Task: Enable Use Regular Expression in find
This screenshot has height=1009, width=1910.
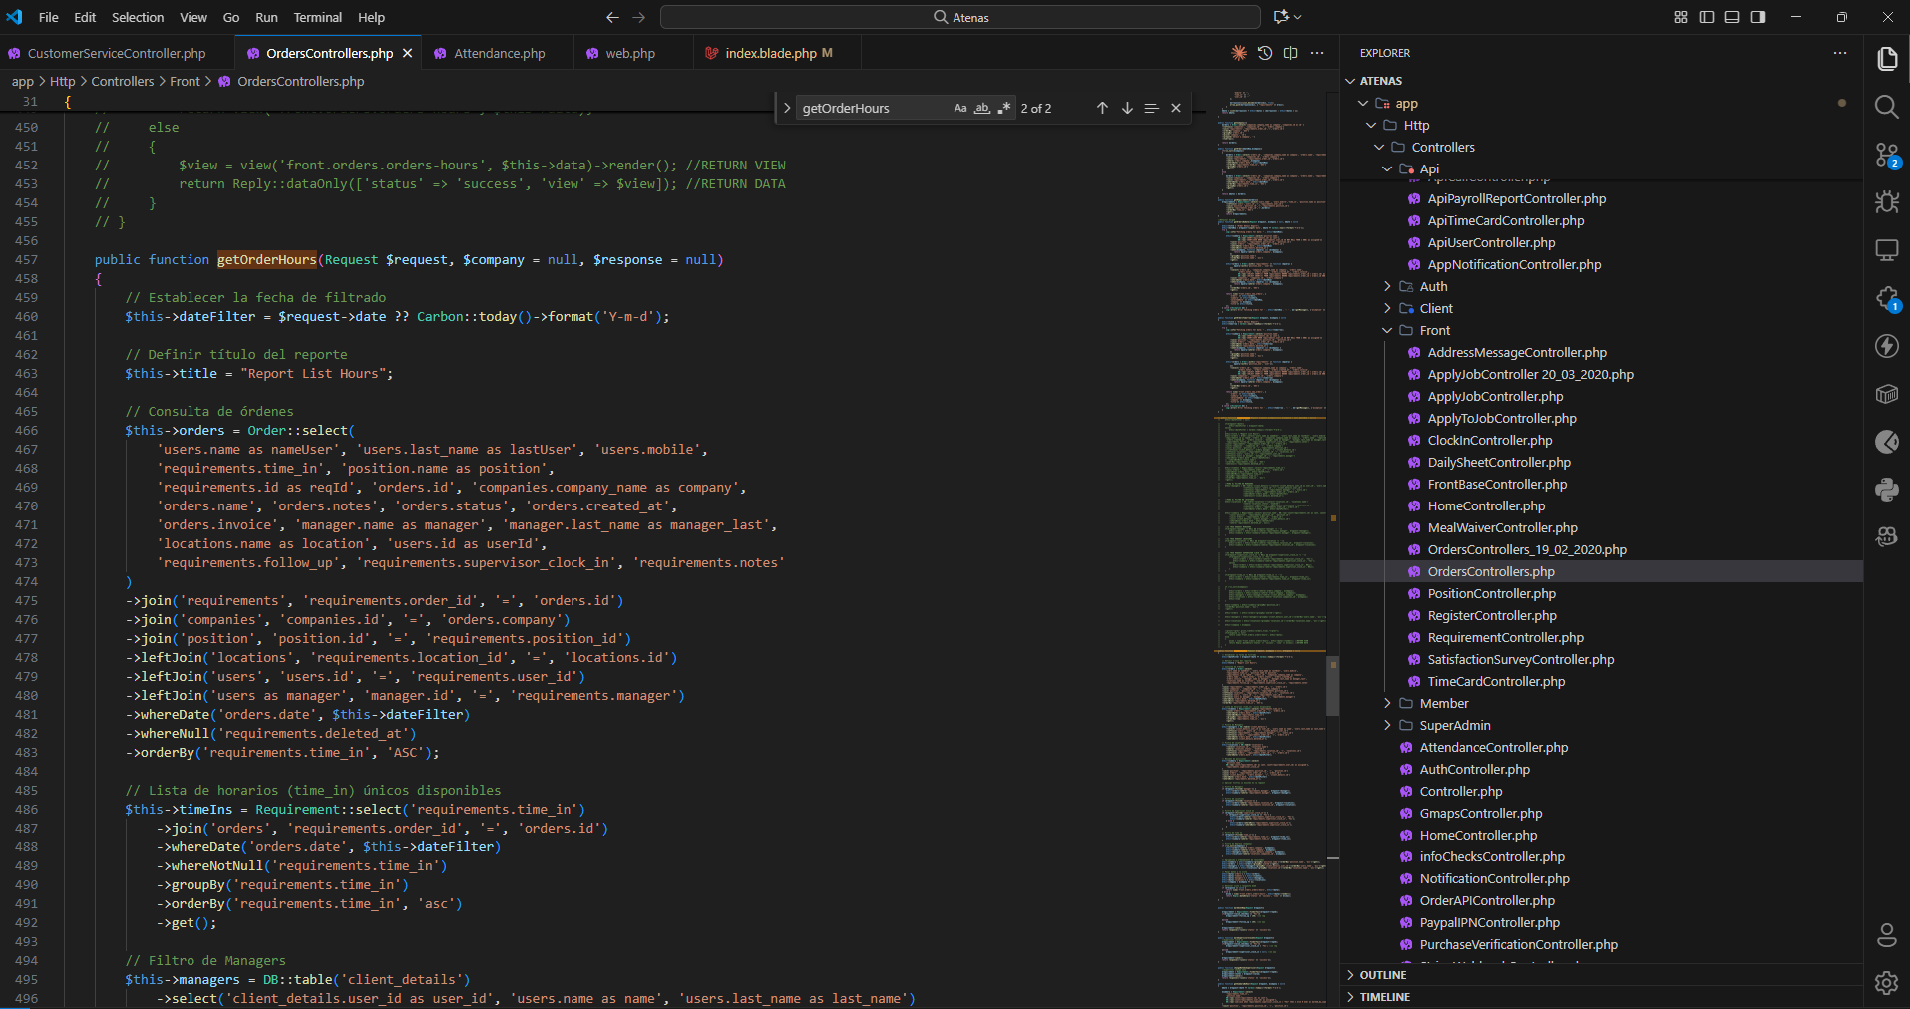Action: (1004, 108)
